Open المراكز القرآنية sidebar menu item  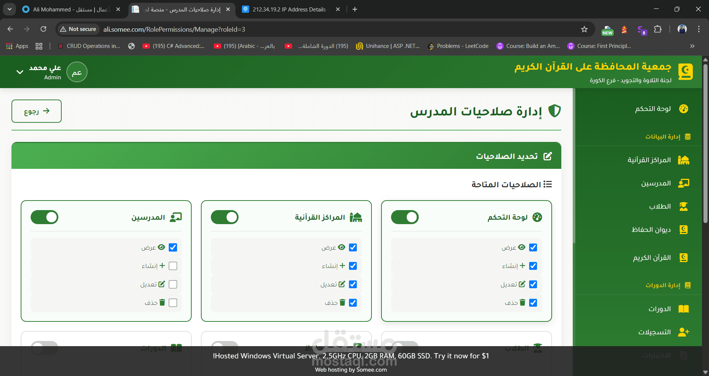(638, 160)
